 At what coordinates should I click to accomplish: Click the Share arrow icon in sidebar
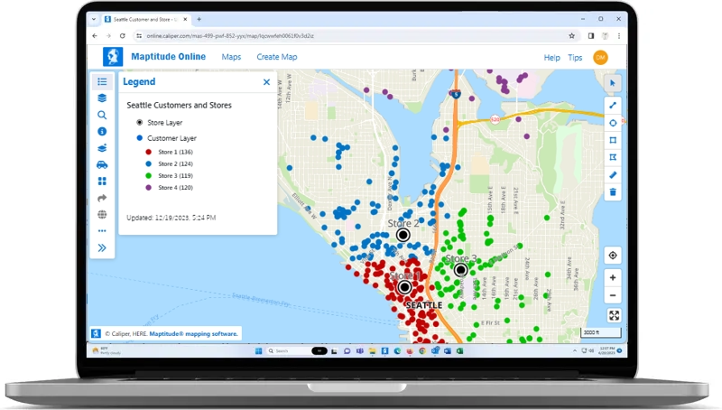click(102, 198)
